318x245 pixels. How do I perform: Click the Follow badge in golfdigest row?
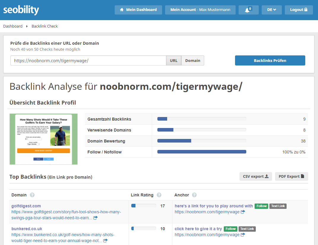click(x=261, y=206)
